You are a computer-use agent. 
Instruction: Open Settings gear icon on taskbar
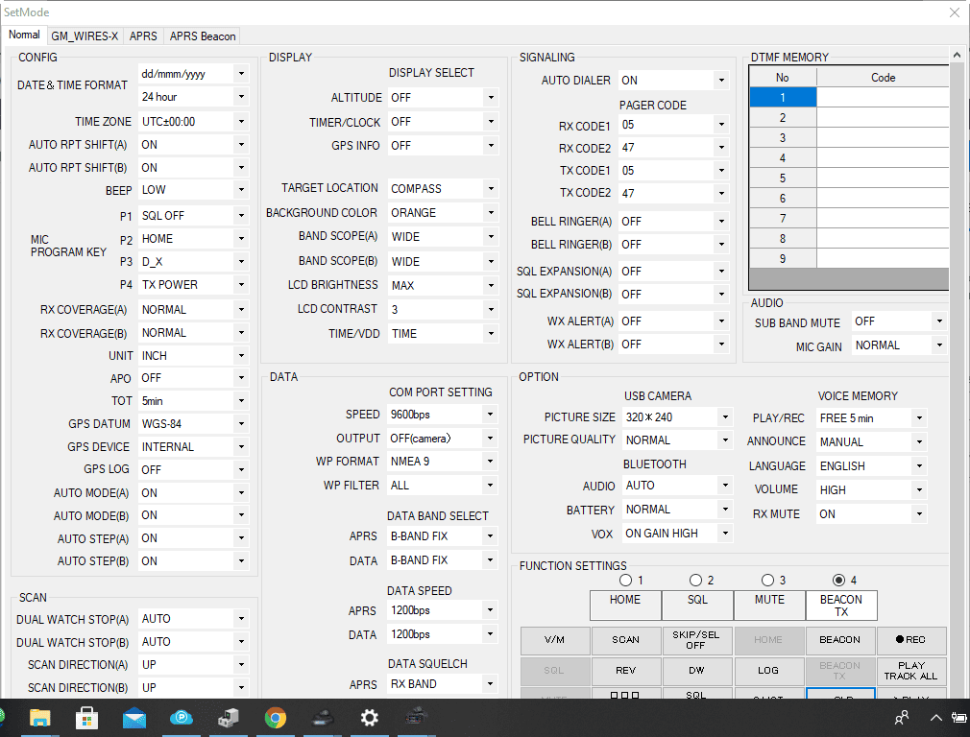pos(369,717)
